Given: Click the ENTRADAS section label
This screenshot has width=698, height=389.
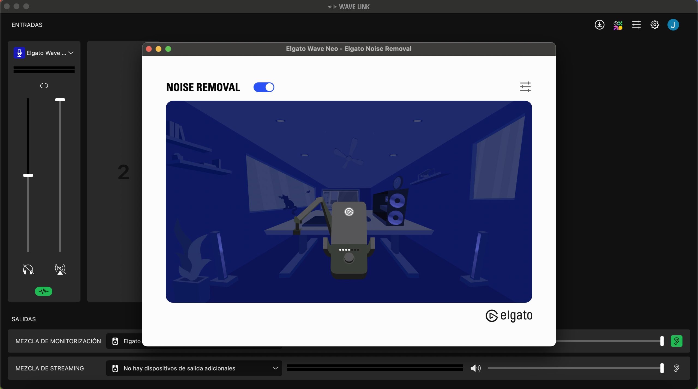Looking at the screenshot, I should 27,25.
